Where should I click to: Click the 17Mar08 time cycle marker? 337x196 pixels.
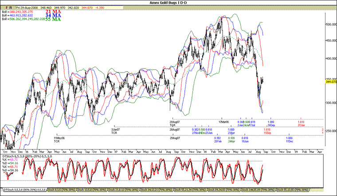[225, 121]
